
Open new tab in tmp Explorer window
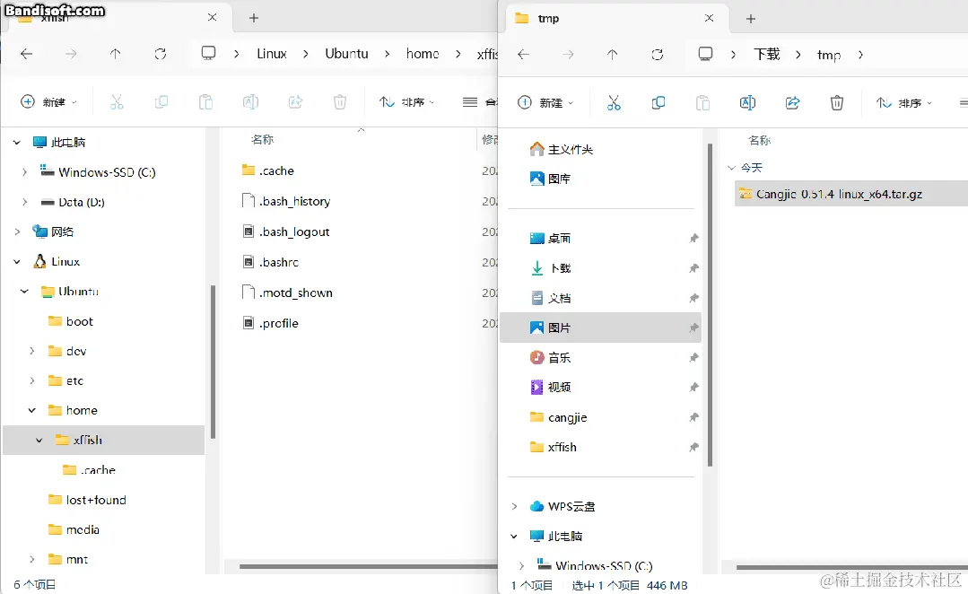pyautogui.click(x=751, y=19)
